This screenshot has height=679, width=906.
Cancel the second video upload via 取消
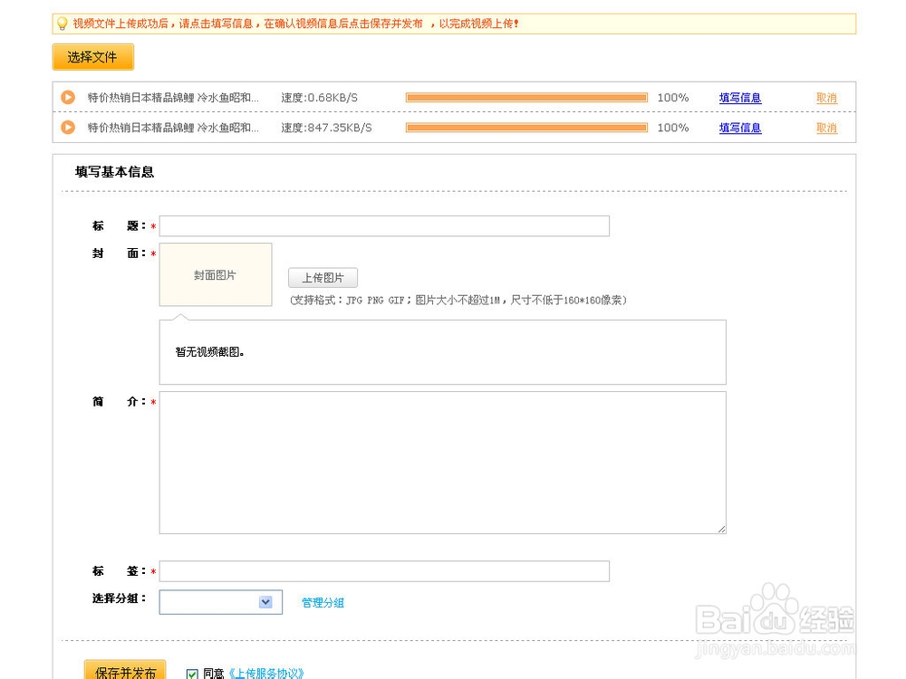[826, 128]
